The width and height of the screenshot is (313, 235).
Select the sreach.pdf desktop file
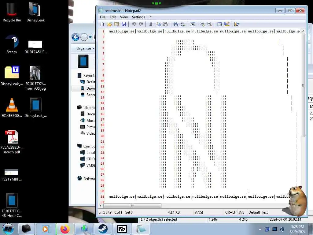coord(12,142)
